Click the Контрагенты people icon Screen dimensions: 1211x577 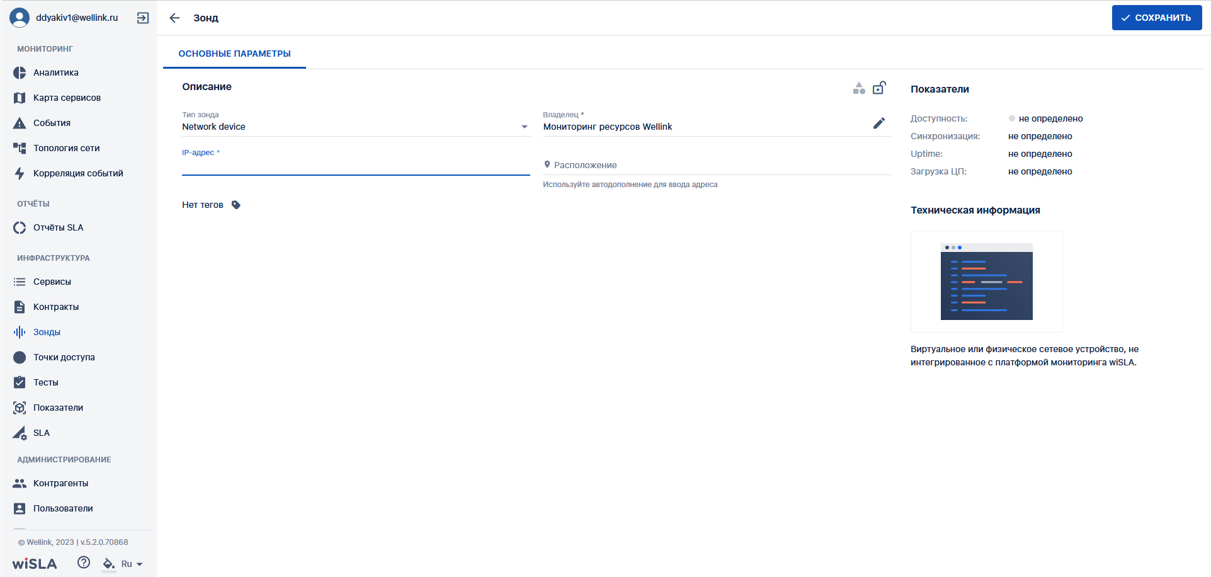[x=20, y=483]
